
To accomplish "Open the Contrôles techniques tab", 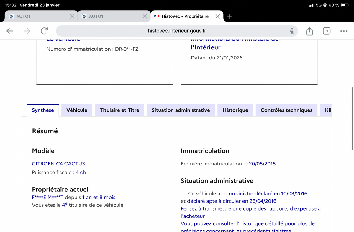I will tap(286, 110).
